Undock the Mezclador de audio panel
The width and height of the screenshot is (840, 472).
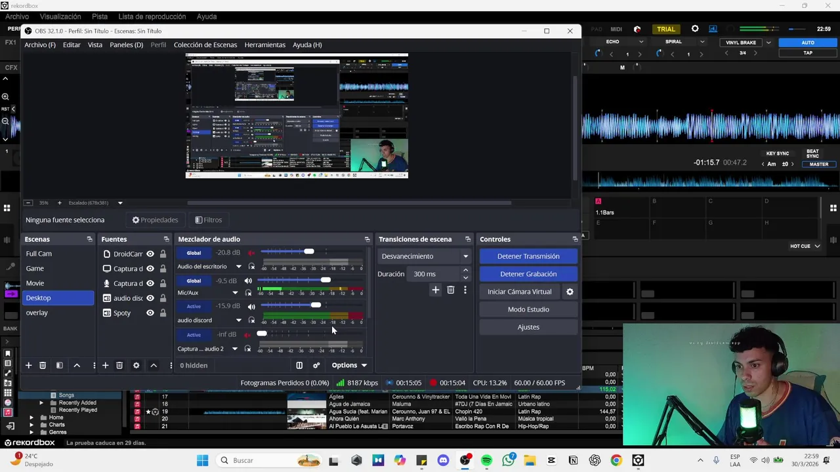(367, 239)
